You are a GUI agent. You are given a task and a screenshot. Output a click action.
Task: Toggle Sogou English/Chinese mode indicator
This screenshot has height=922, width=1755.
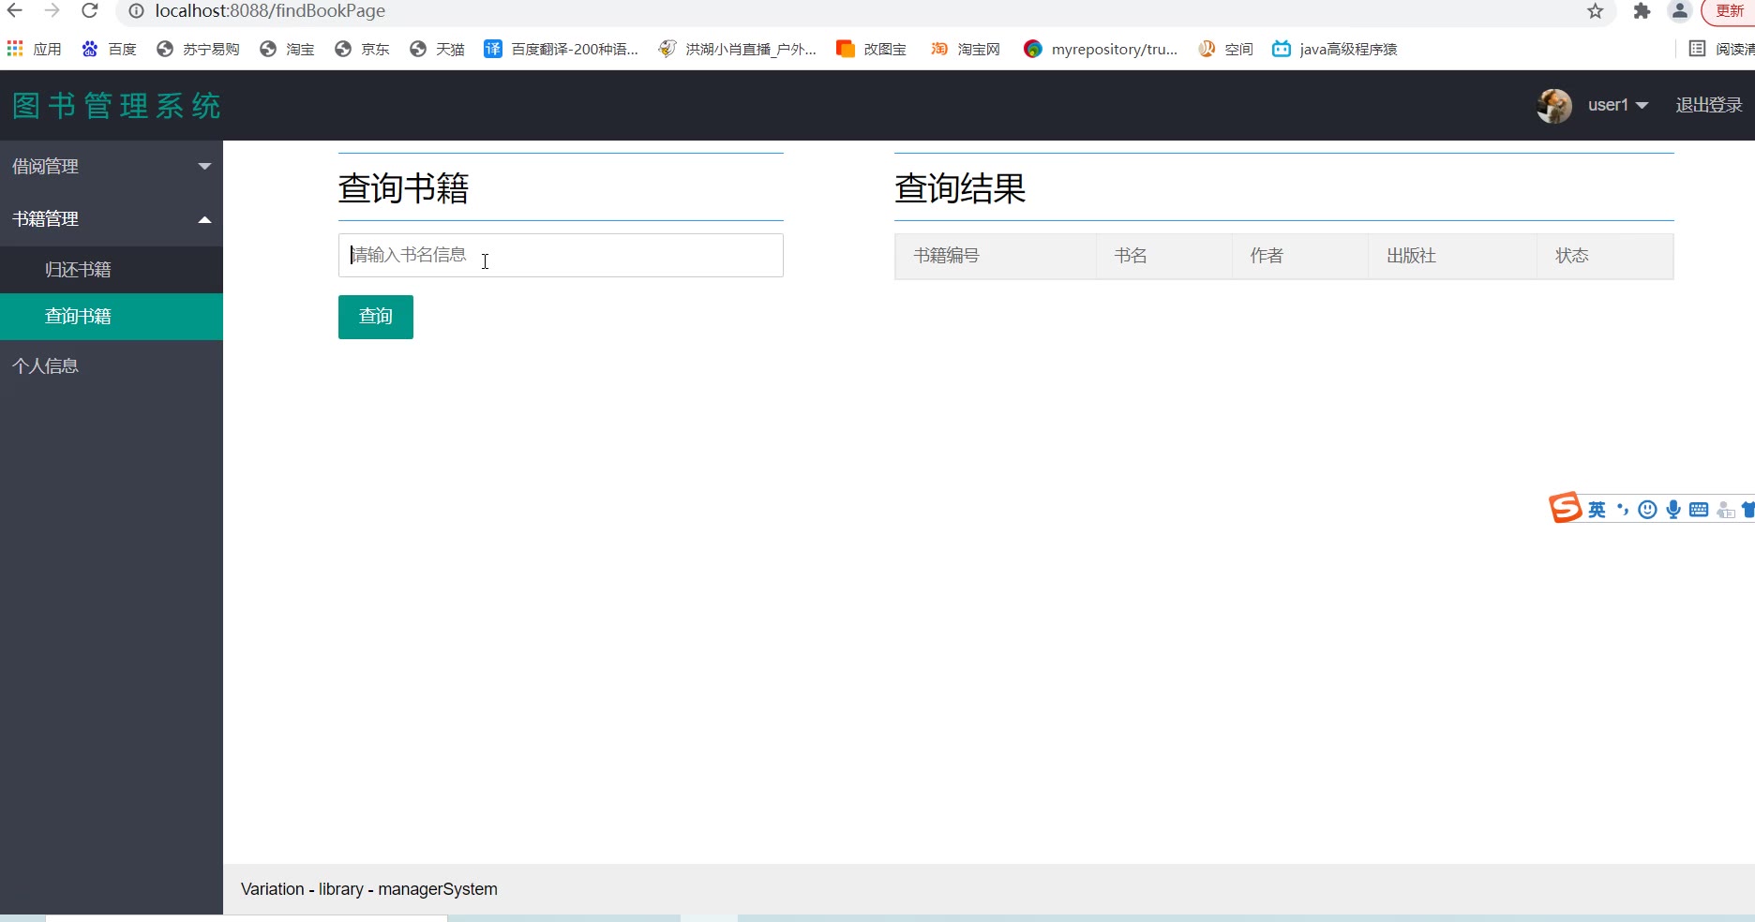1597,510
